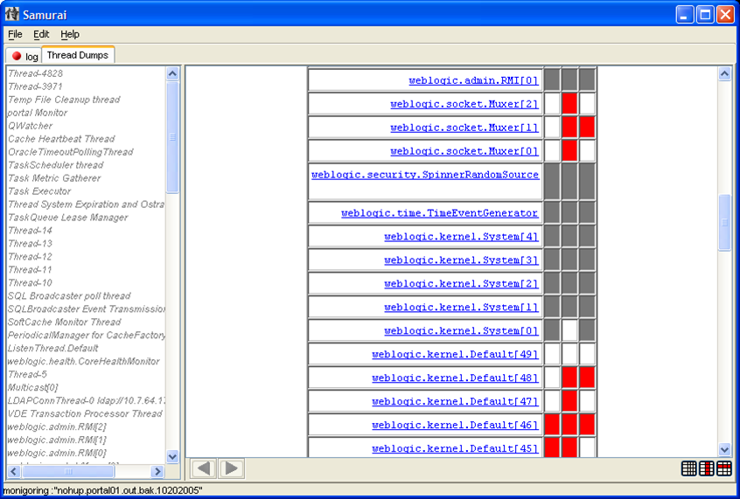The image size is (740, 499).
Task: Select Multicast[0] entry
Action: click(x=33, y=388)
